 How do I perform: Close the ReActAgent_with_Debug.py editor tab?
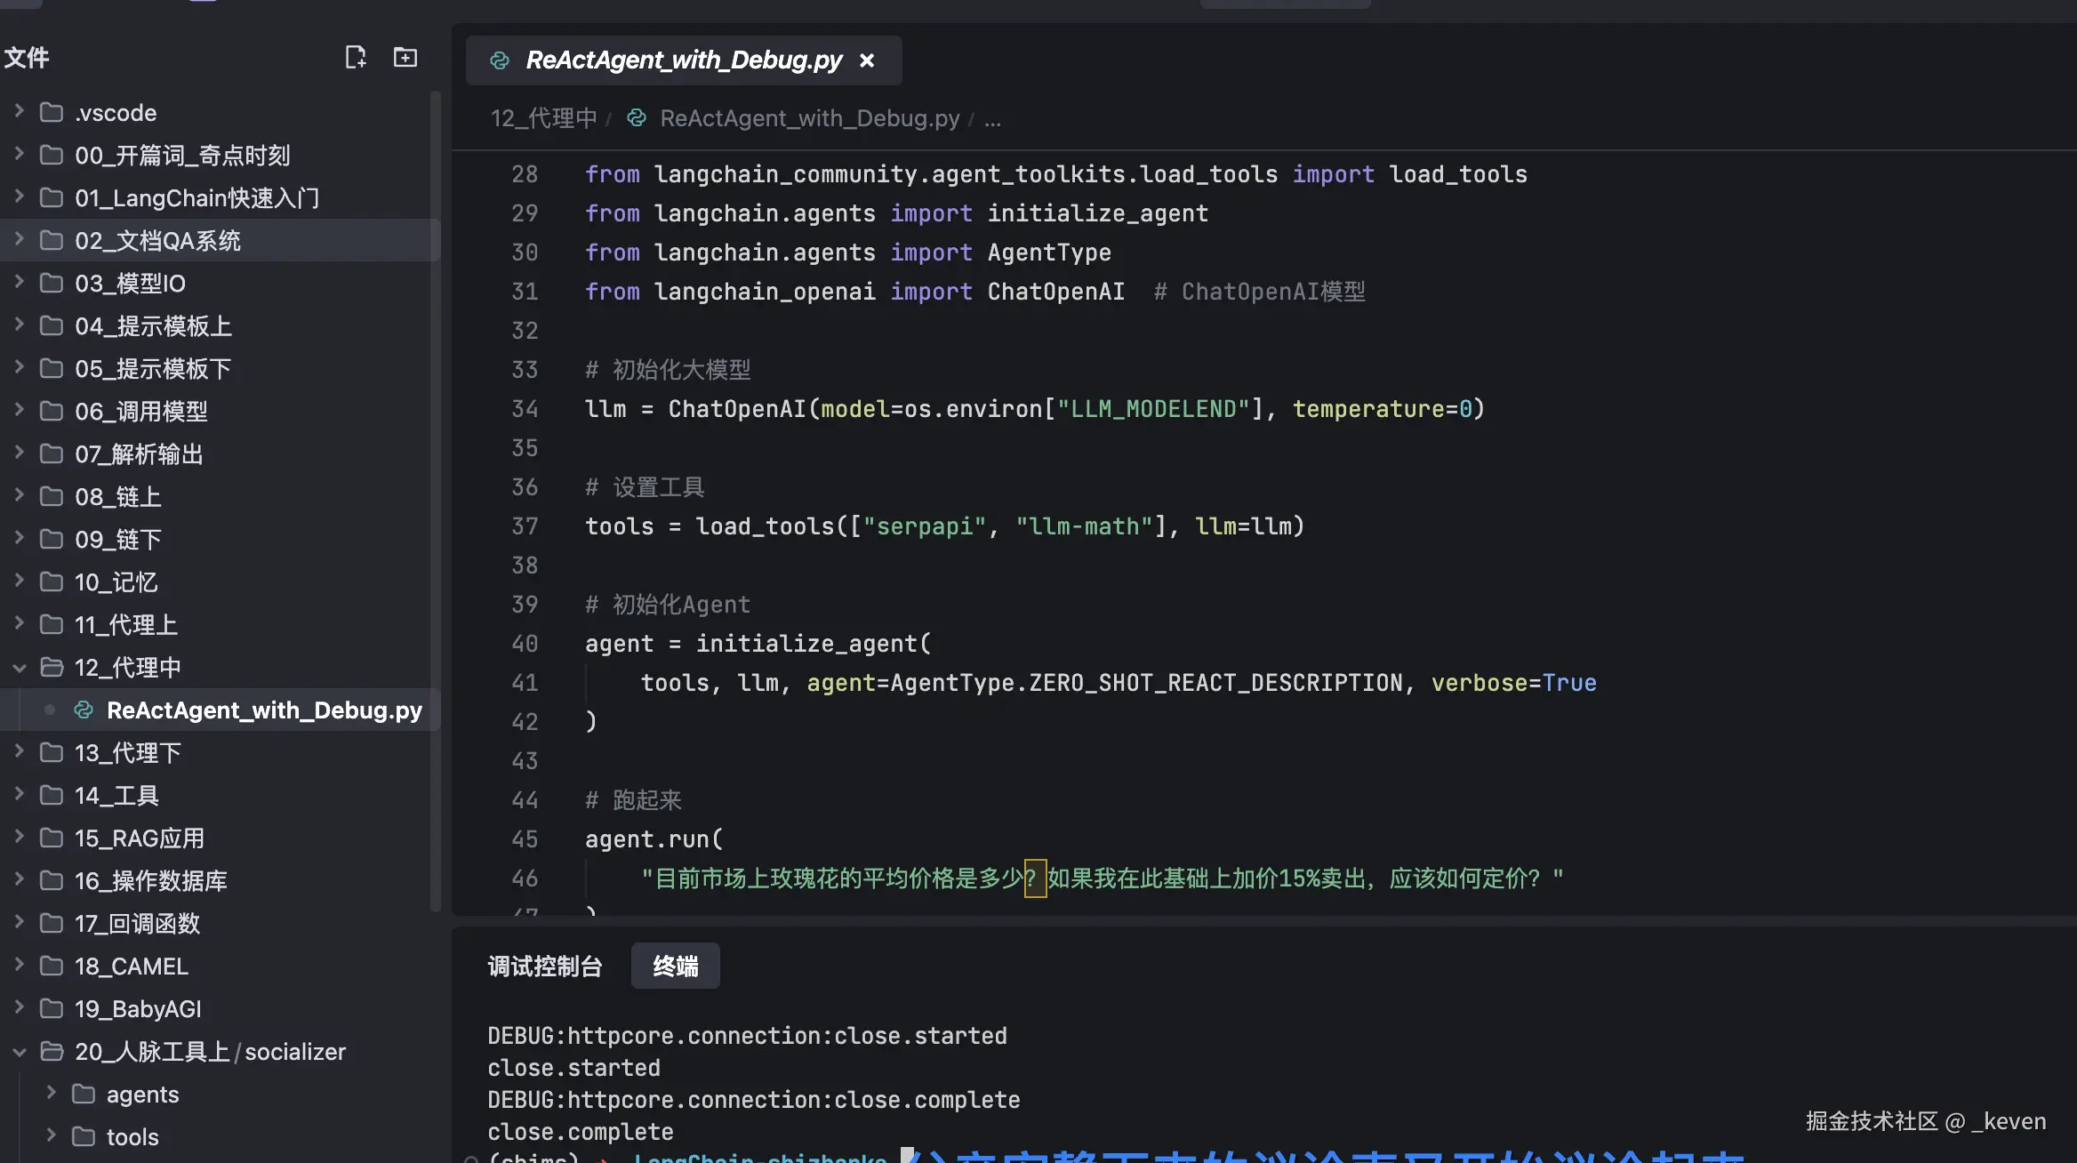867,60
